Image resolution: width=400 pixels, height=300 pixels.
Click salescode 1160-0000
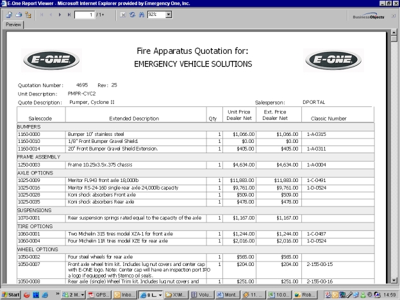pos(29,134)
